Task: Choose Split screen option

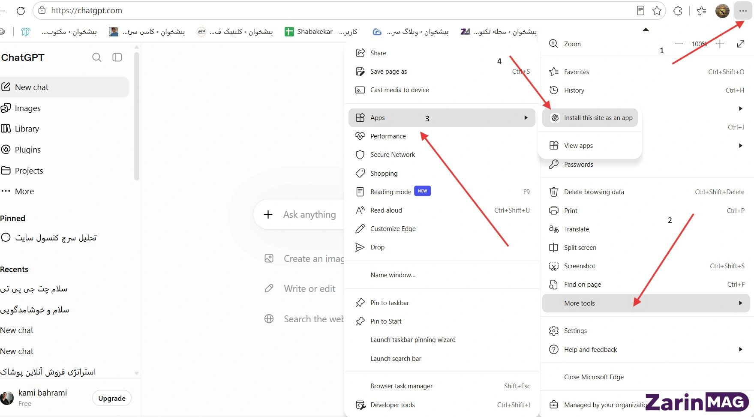Action: (x=646, y=248)
